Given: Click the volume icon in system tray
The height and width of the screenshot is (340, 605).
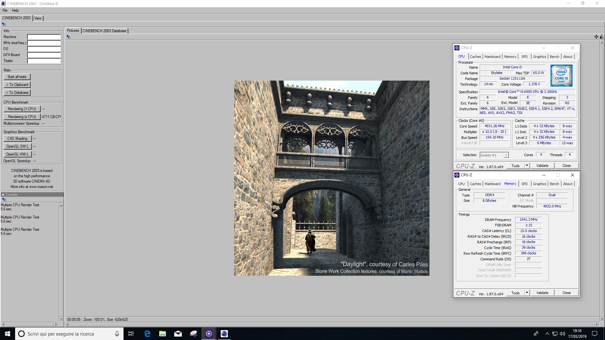Looking at the screenshot, I should [x=562, y=334].
